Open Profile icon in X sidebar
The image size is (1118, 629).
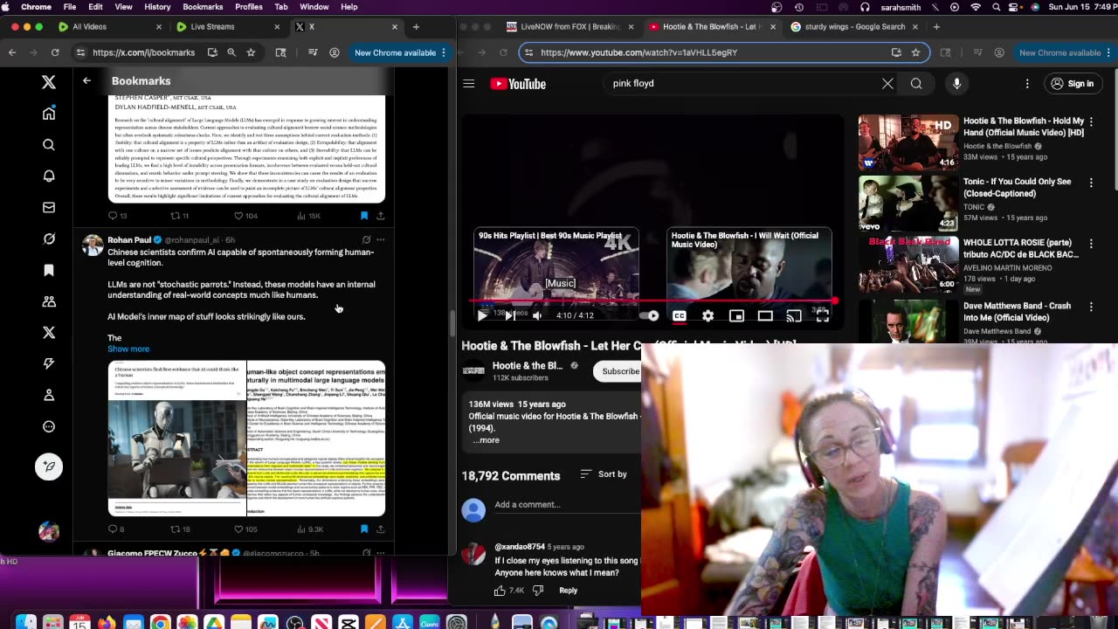49,395
